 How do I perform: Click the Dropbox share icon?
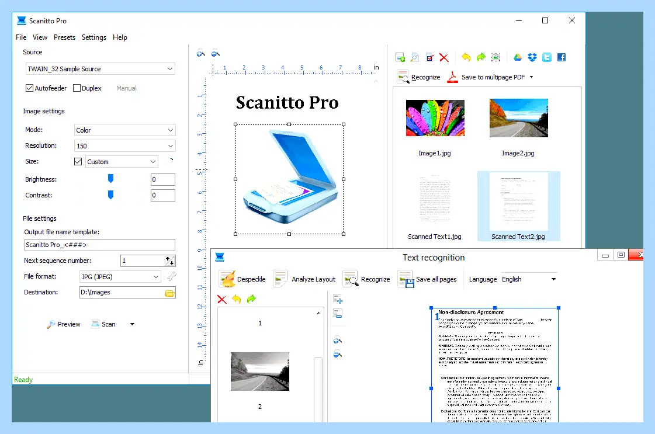tap(532, 57)
